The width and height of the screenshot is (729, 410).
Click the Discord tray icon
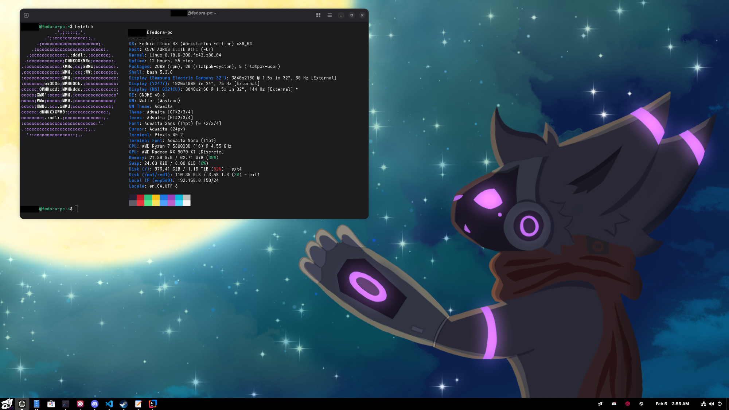614,403
